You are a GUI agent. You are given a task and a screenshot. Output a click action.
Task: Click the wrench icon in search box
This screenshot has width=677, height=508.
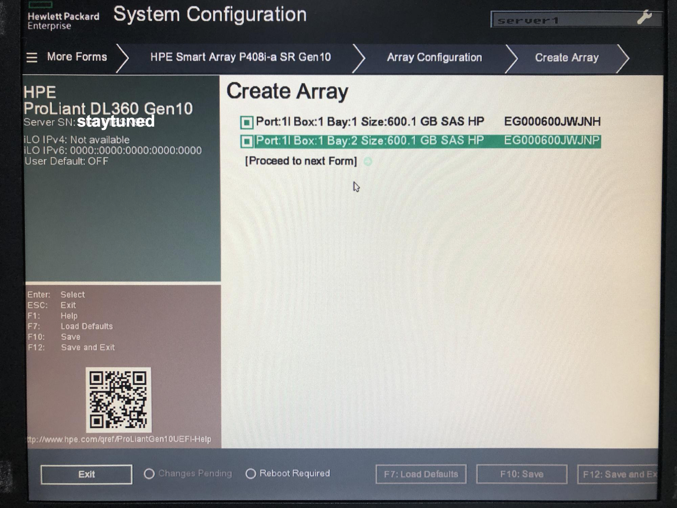click(x=644, y=17)
